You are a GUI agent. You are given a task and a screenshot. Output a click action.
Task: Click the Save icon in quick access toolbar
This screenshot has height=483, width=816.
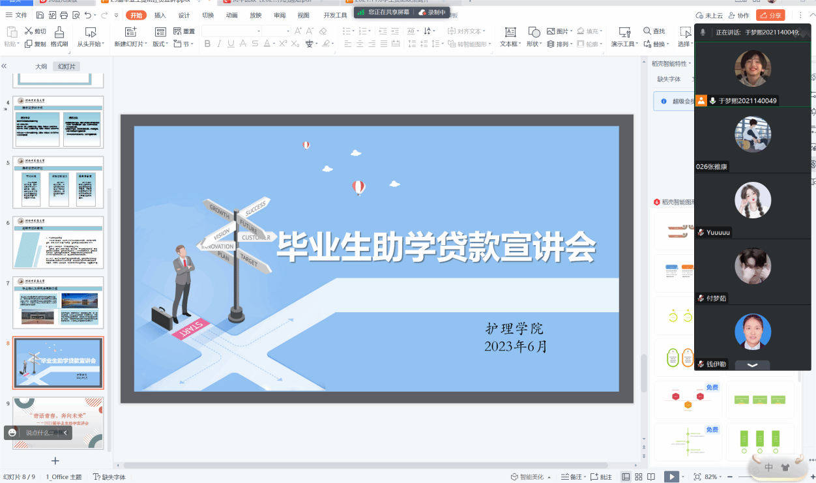coord(40,15)
